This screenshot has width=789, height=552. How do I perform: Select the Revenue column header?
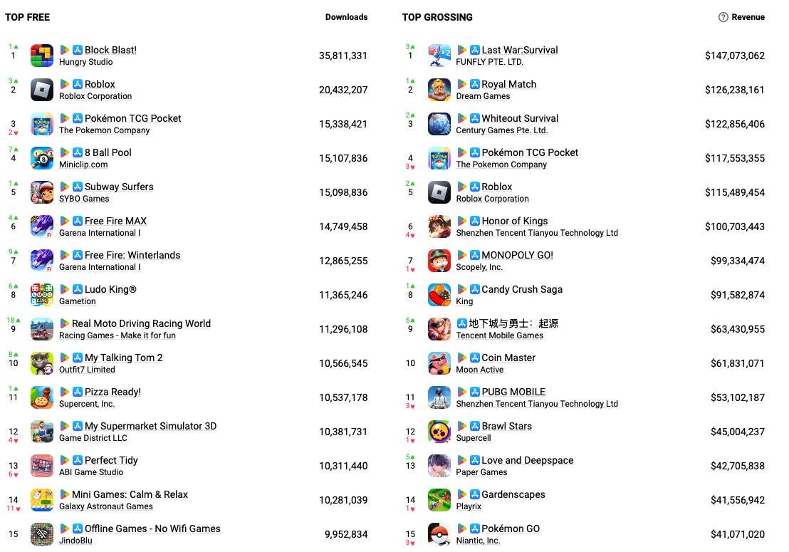[748, 17]
